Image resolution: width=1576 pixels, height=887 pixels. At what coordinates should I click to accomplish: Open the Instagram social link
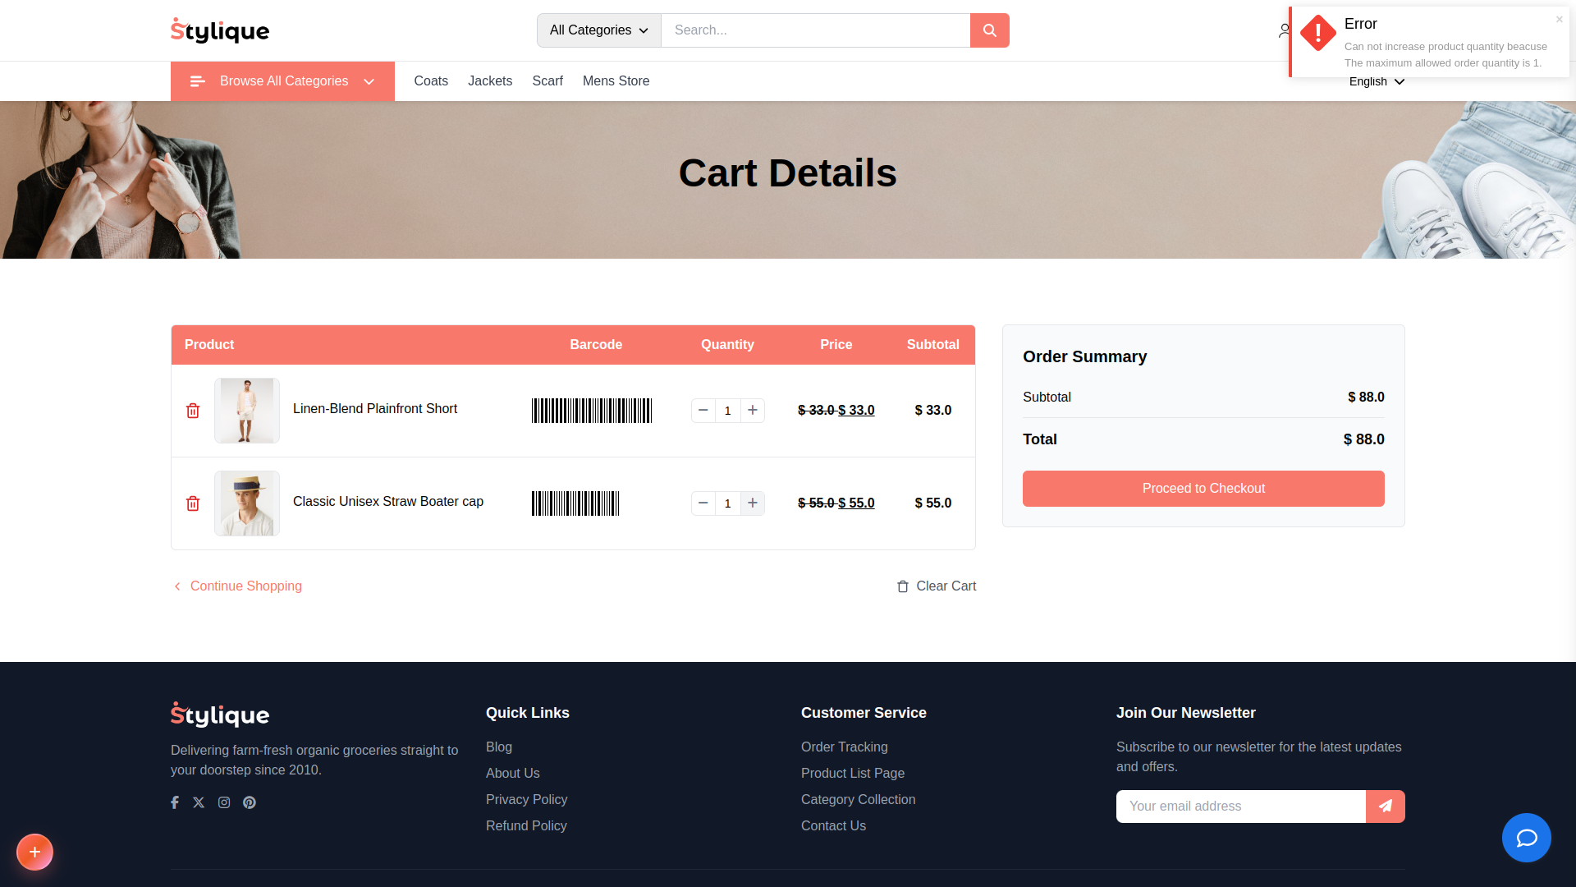click(x=224, y=802)
